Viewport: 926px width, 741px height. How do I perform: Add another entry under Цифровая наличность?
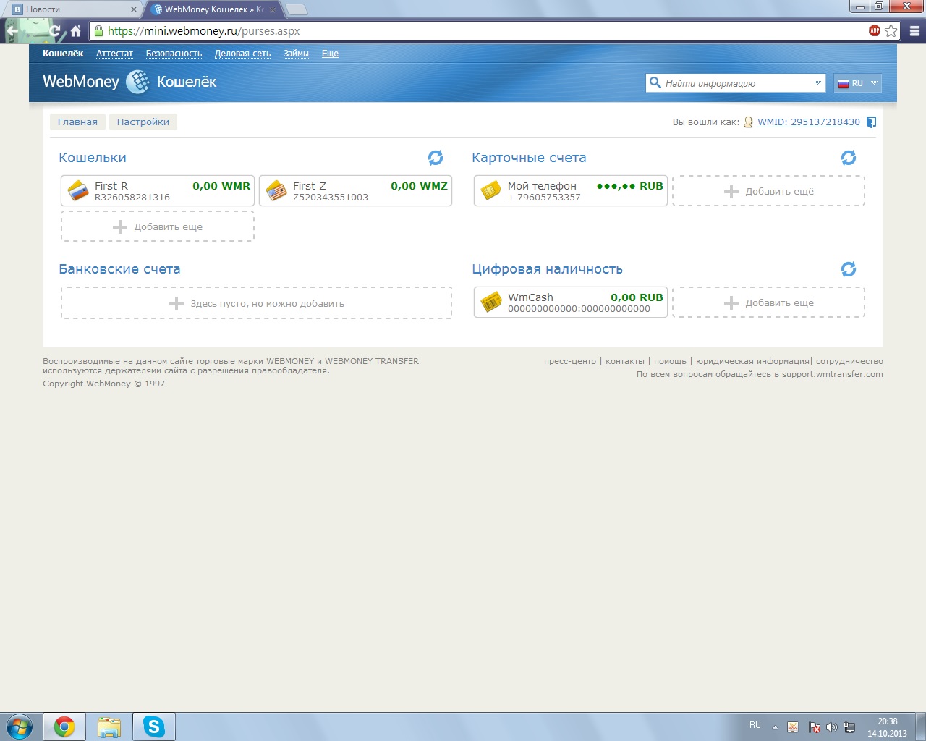[768, 302]
